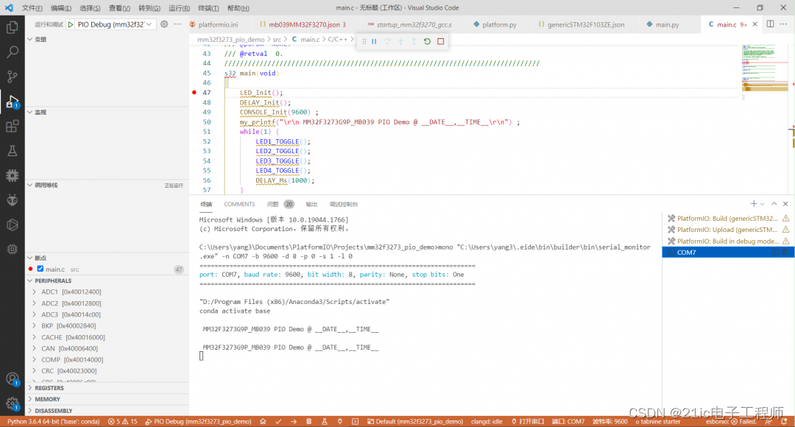
Task: Open the Accounts icon in activity bar
Action: pos(13,379)
